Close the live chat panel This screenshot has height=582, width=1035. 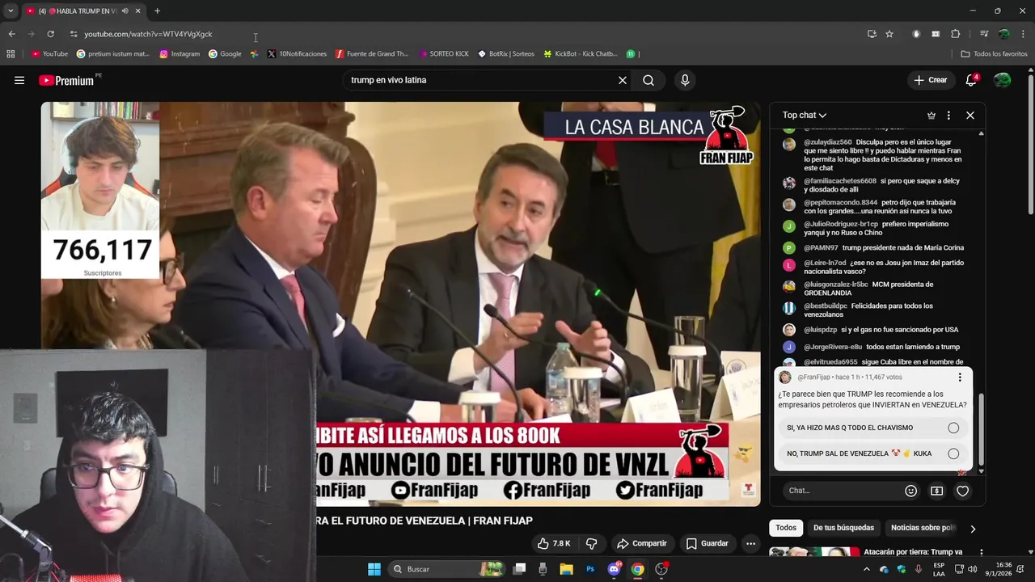coord(970,116)
